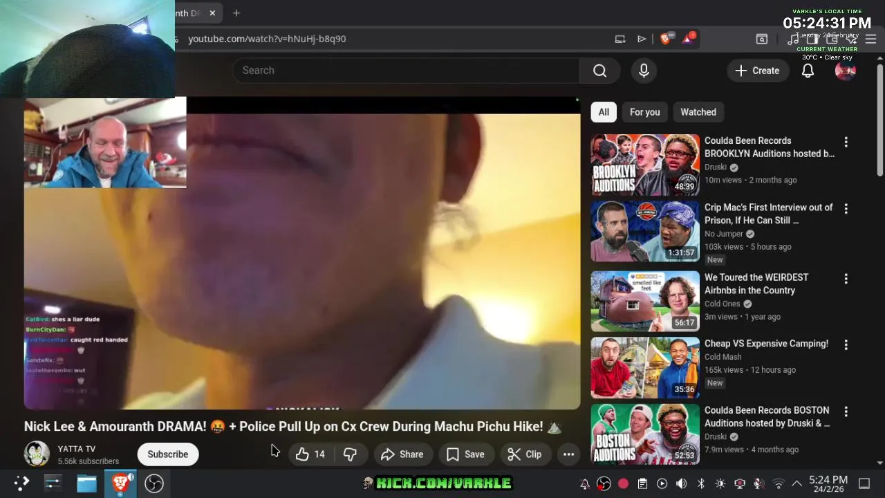The image size is (885, 498).
Task: Open Bluetooth settings in the tray
Action: (700, 483)
